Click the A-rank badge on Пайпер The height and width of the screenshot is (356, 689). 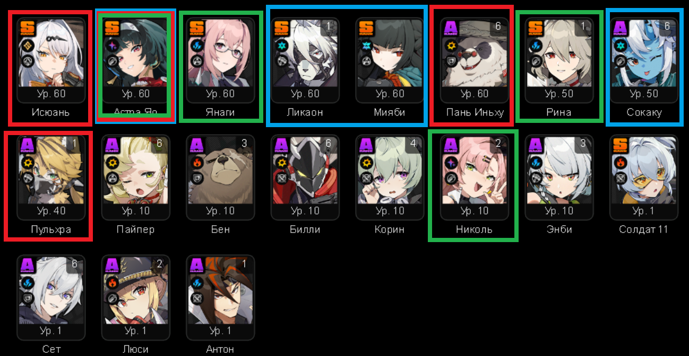111,145
